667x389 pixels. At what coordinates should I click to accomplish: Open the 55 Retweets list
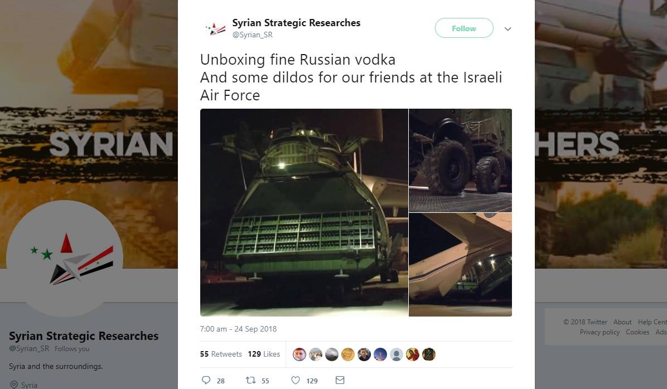(x=221, y=354)
